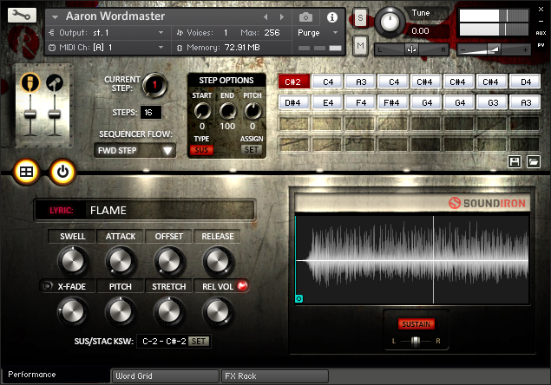Select the D#4 sequencer step
Image resolution: width=551 pixels, height=385 pixels.
pos(293,103)
